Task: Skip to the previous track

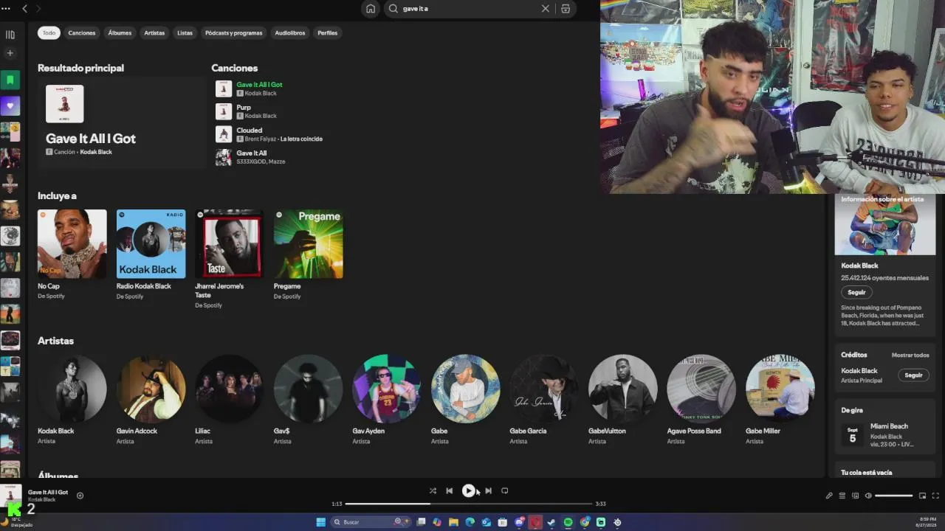Action: point(449,490)
